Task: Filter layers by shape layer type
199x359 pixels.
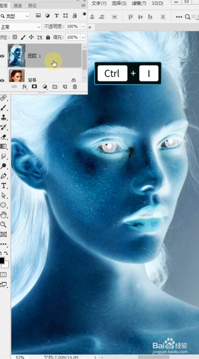Action: point(65,16)
